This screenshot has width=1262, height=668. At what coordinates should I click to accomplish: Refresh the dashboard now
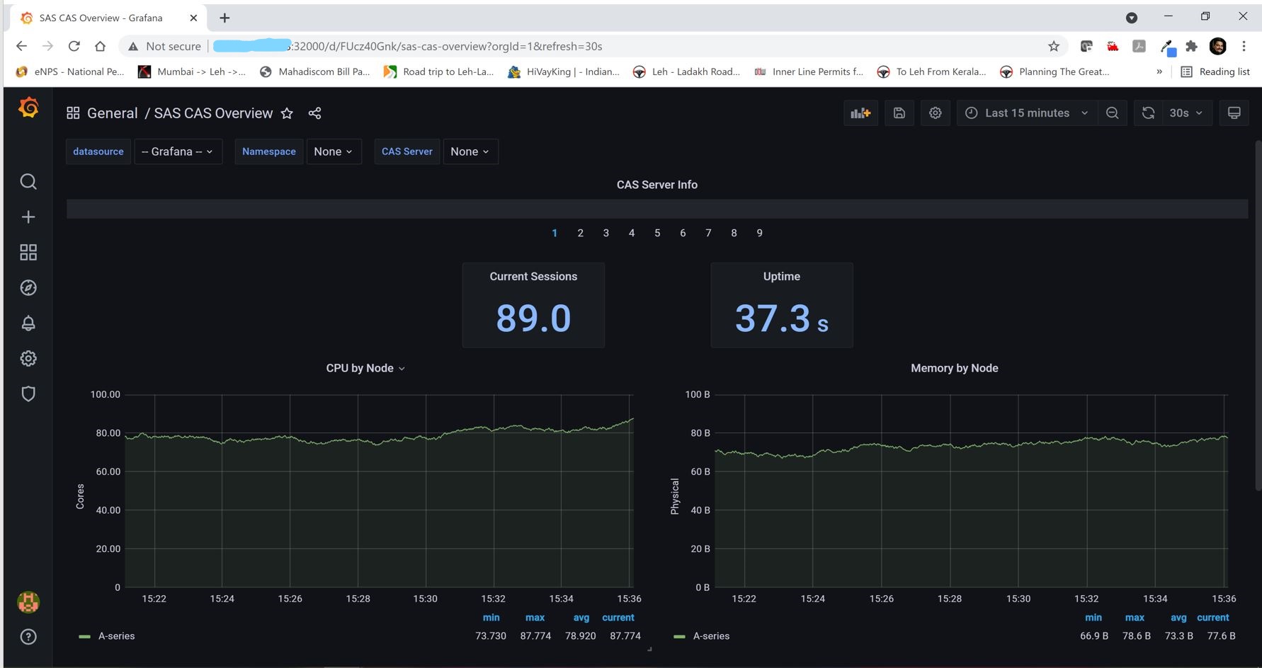pos(1148,113)
